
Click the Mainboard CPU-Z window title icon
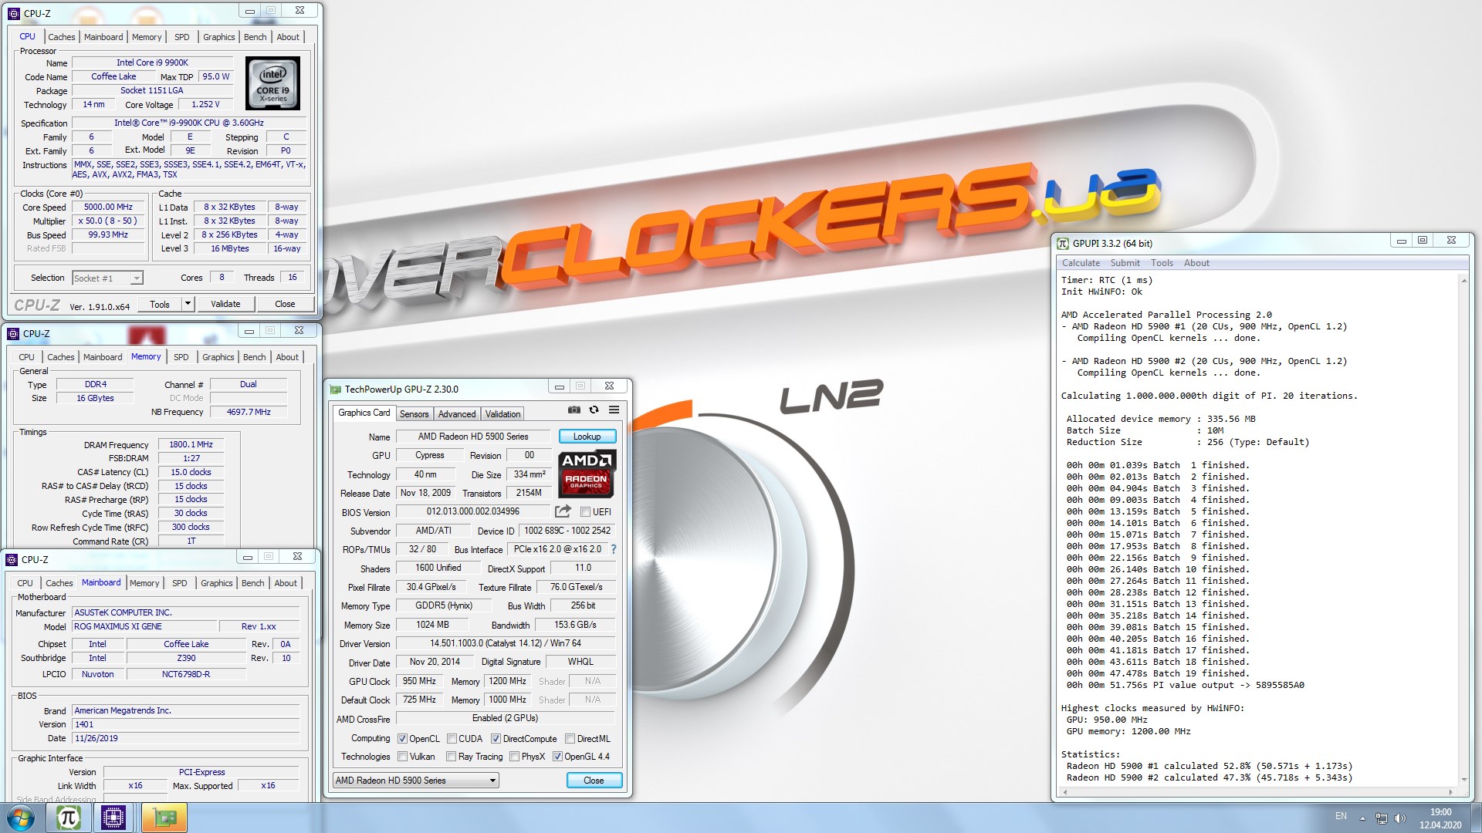coord(12,559)
